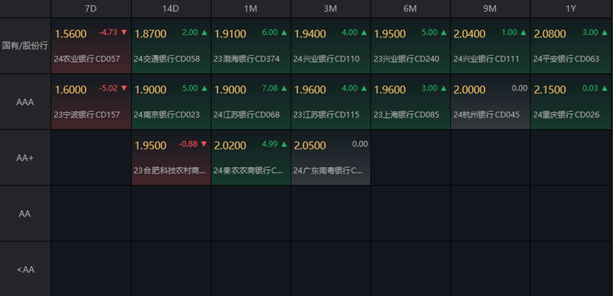
Task: Click the up arrow in 24兴业银行CD110 cell
Action: click(x=364, y=33)
